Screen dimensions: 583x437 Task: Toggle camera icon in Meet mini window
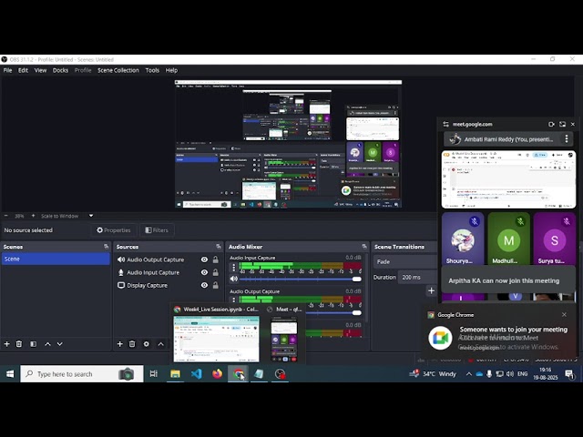pos(551,124)
